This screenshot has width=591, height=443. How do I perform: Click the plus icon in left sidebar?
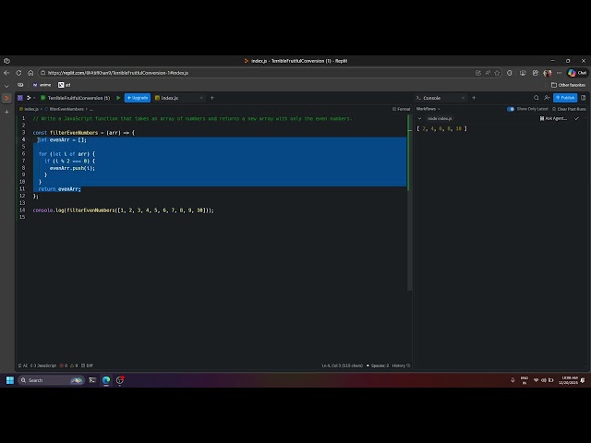pos(6,112)
